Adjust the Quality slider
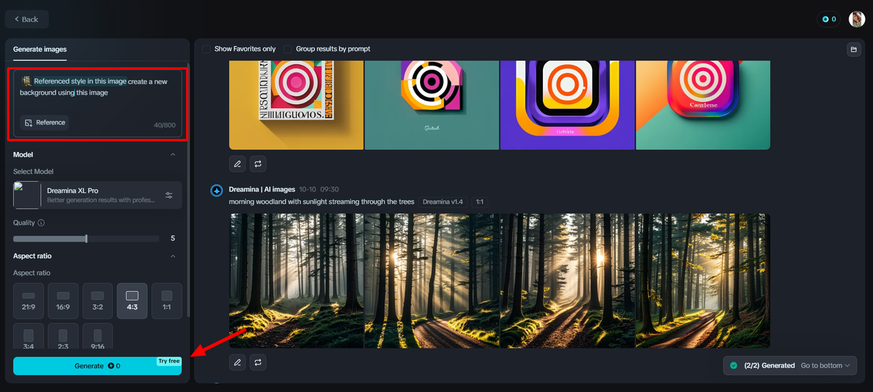Viewport: 873px width, 392px height. tap(86, 239)
